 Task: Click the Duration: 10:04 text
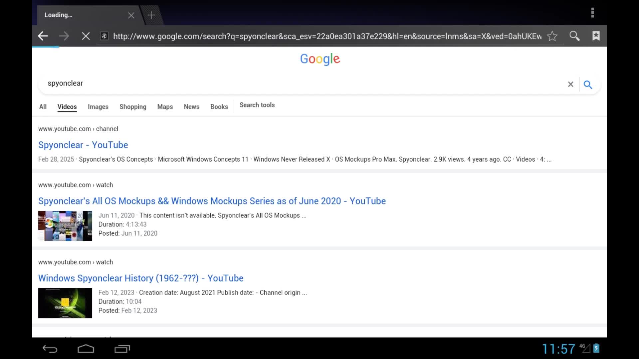click(x=120, y=301)
